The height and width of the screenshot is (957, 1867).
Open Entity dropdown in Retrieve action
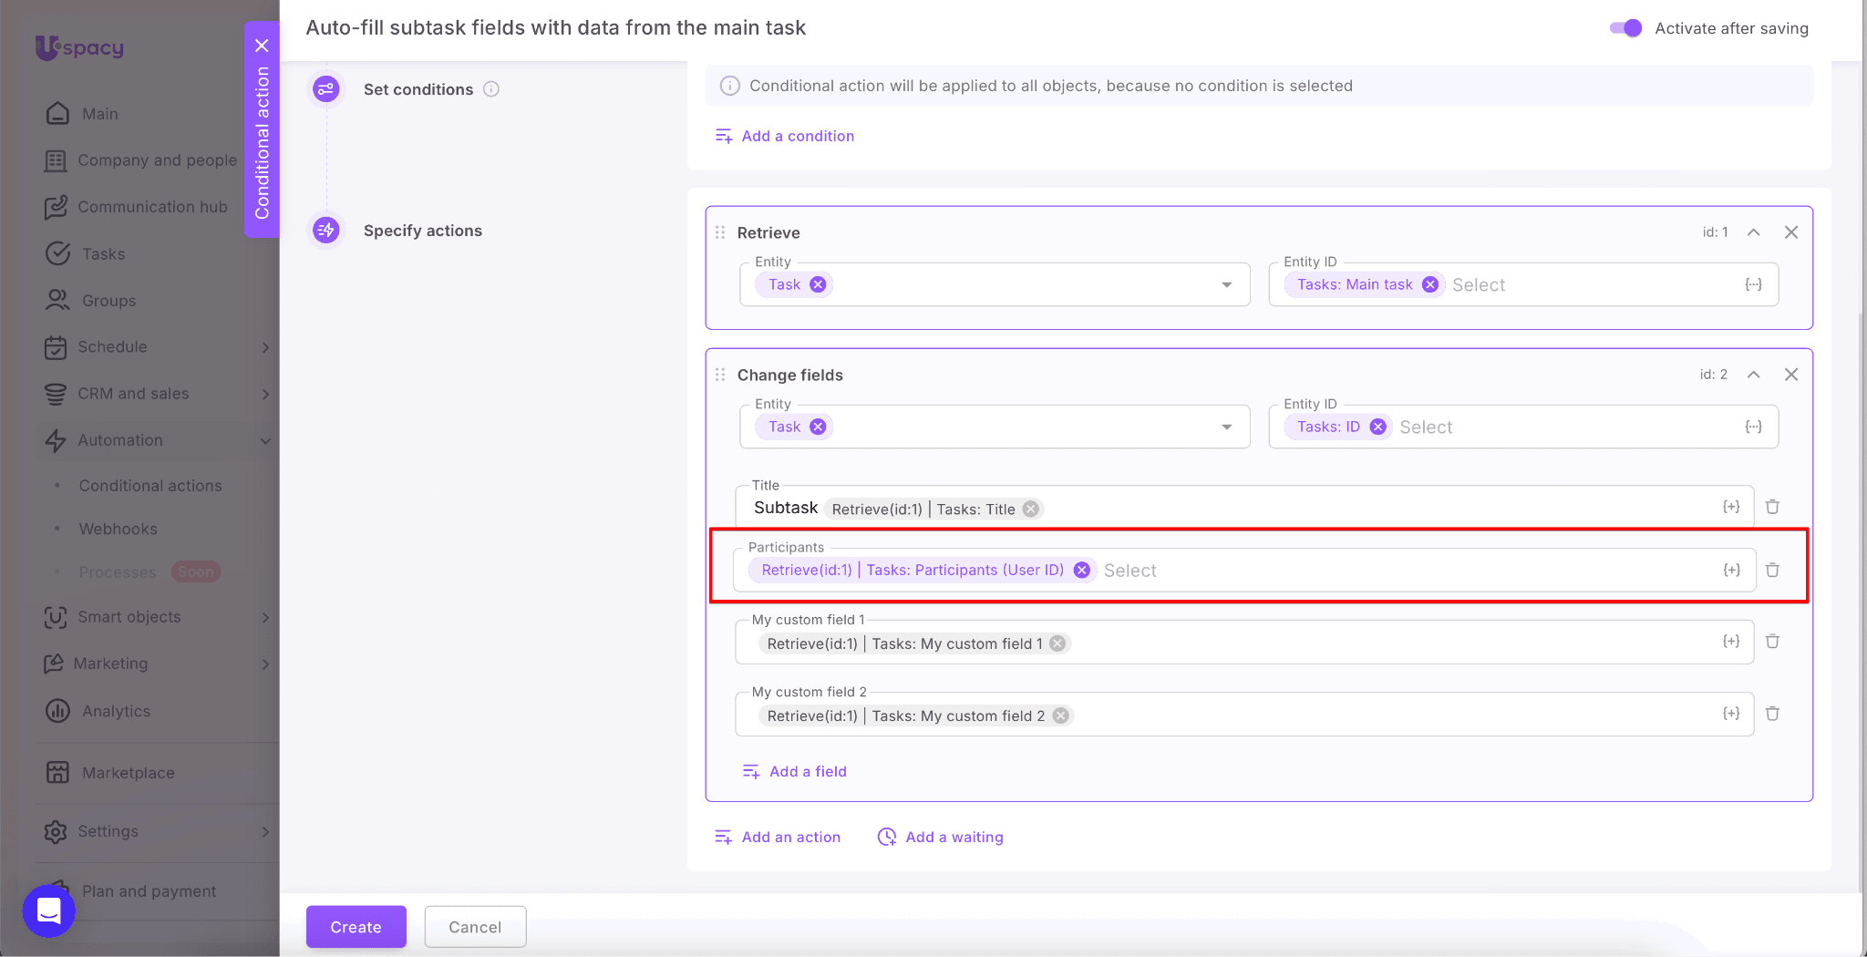1226,285
